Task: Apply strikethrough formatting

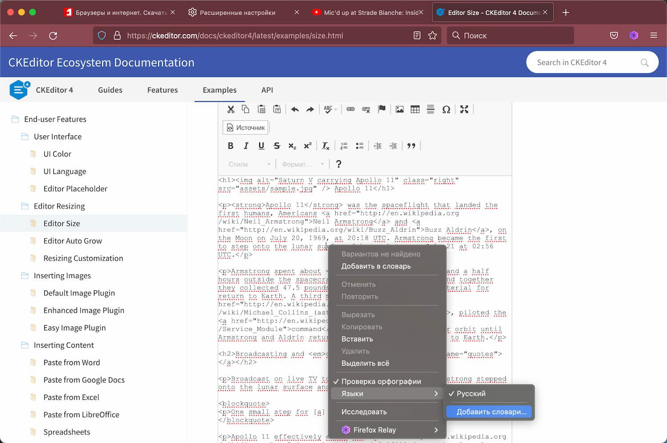Action: point(277,146)
